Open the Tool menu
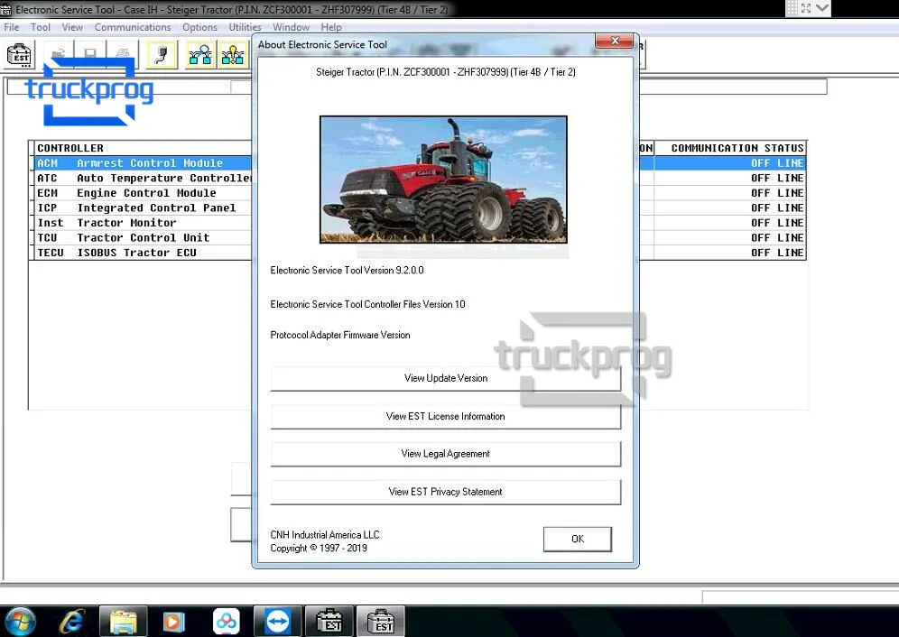899x637 pixels. pyautogui.click(x=40, y=27)
